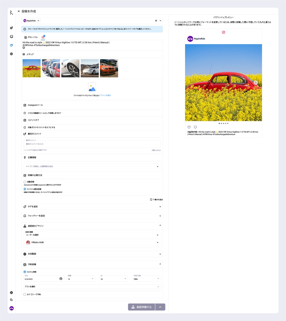This screenshot has height=321, width=286.
Task: Enable posting video as Instagram Reel checkbox
Action: coord(25,113)
